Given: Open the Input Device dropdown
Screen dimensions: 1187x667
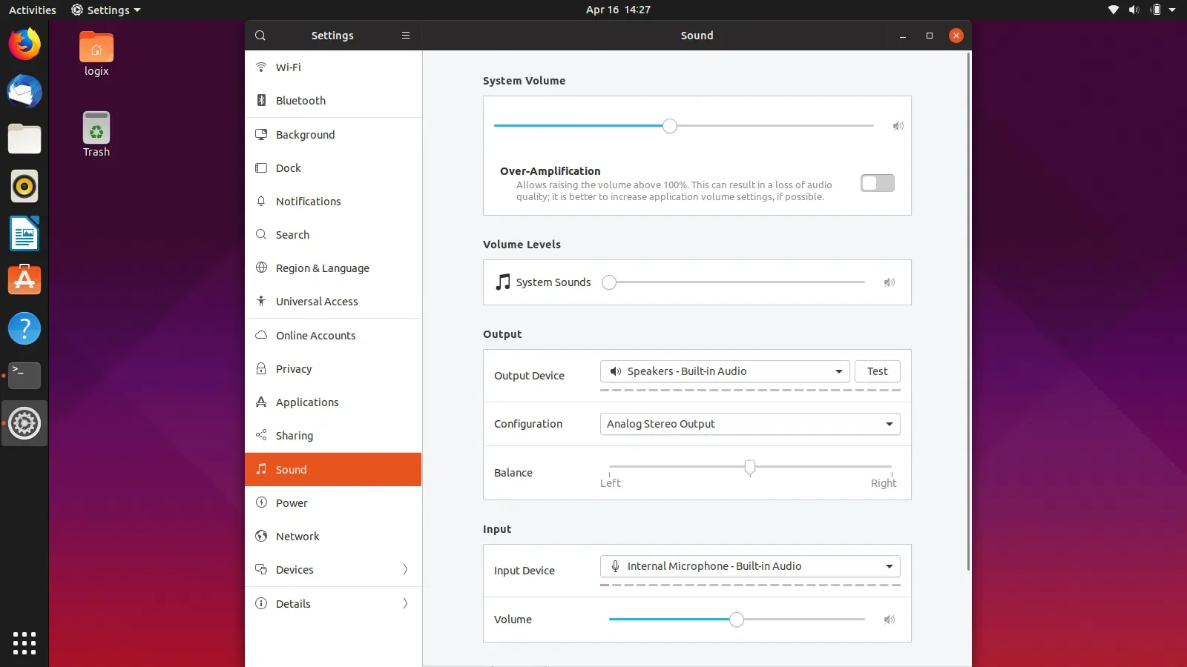Looking at the screenshot, I should (749, 566).
